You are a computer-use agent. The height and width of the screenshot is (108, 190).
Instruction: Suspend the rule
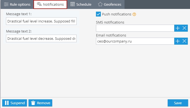[x=14, y=103]
